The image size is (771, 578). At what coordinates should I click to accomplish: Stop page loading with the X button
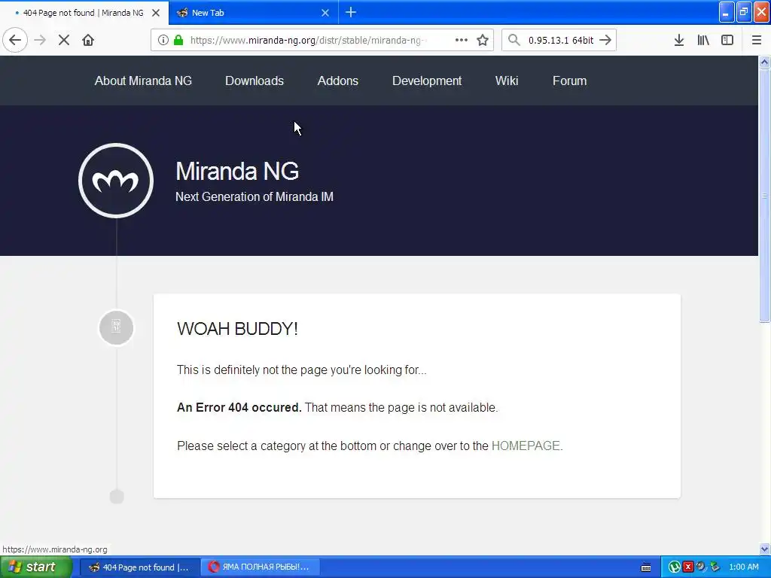point(64,41)
